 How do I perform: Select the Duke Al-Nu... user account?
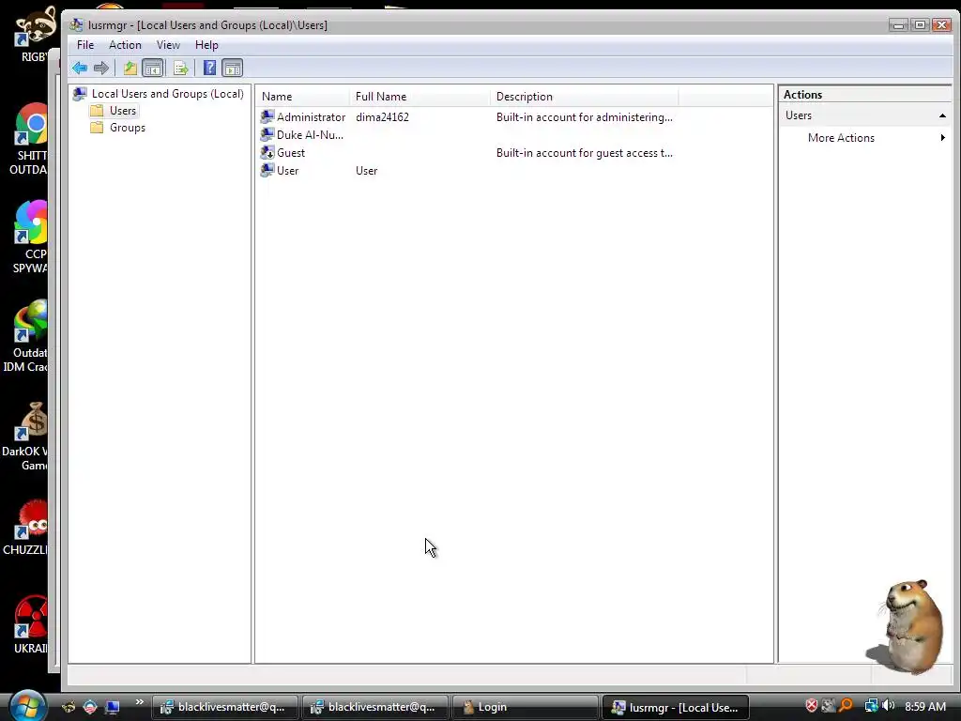pos(310,135)
